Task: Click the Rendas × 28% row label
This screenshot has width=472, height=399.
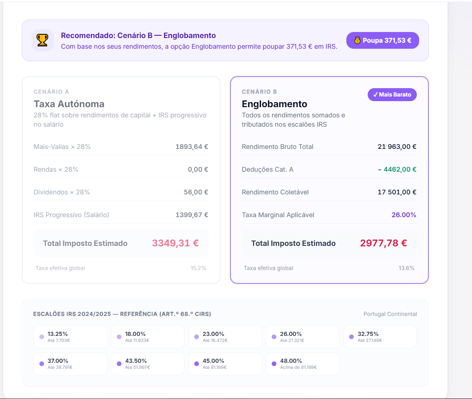Action: coord(56,169)
